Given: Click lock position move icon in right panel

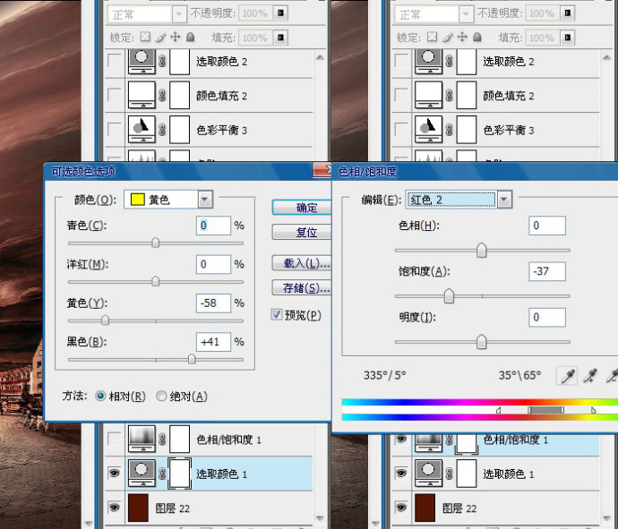Looking at the screenshot, I should click(x=462, y=37).
